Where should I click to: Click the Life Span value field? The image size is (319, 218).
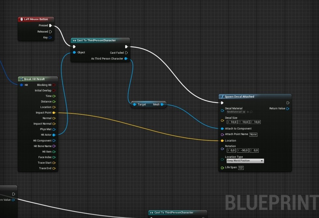point(241,168)
